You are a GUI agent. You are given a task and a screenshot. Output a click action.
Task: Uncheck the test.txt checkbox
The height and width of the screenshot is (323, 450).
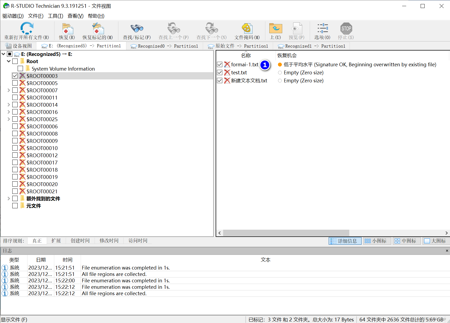coord(220,72)
